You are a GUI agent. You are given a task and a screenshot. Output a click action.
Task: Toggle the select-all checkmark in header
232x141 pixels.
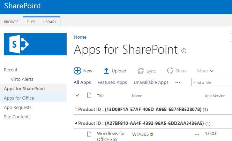(x=77, y=95)
